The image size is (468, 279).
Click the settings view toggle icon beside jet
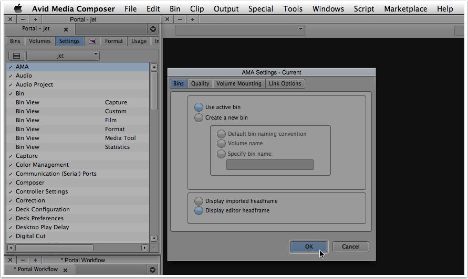coord(16,56)
